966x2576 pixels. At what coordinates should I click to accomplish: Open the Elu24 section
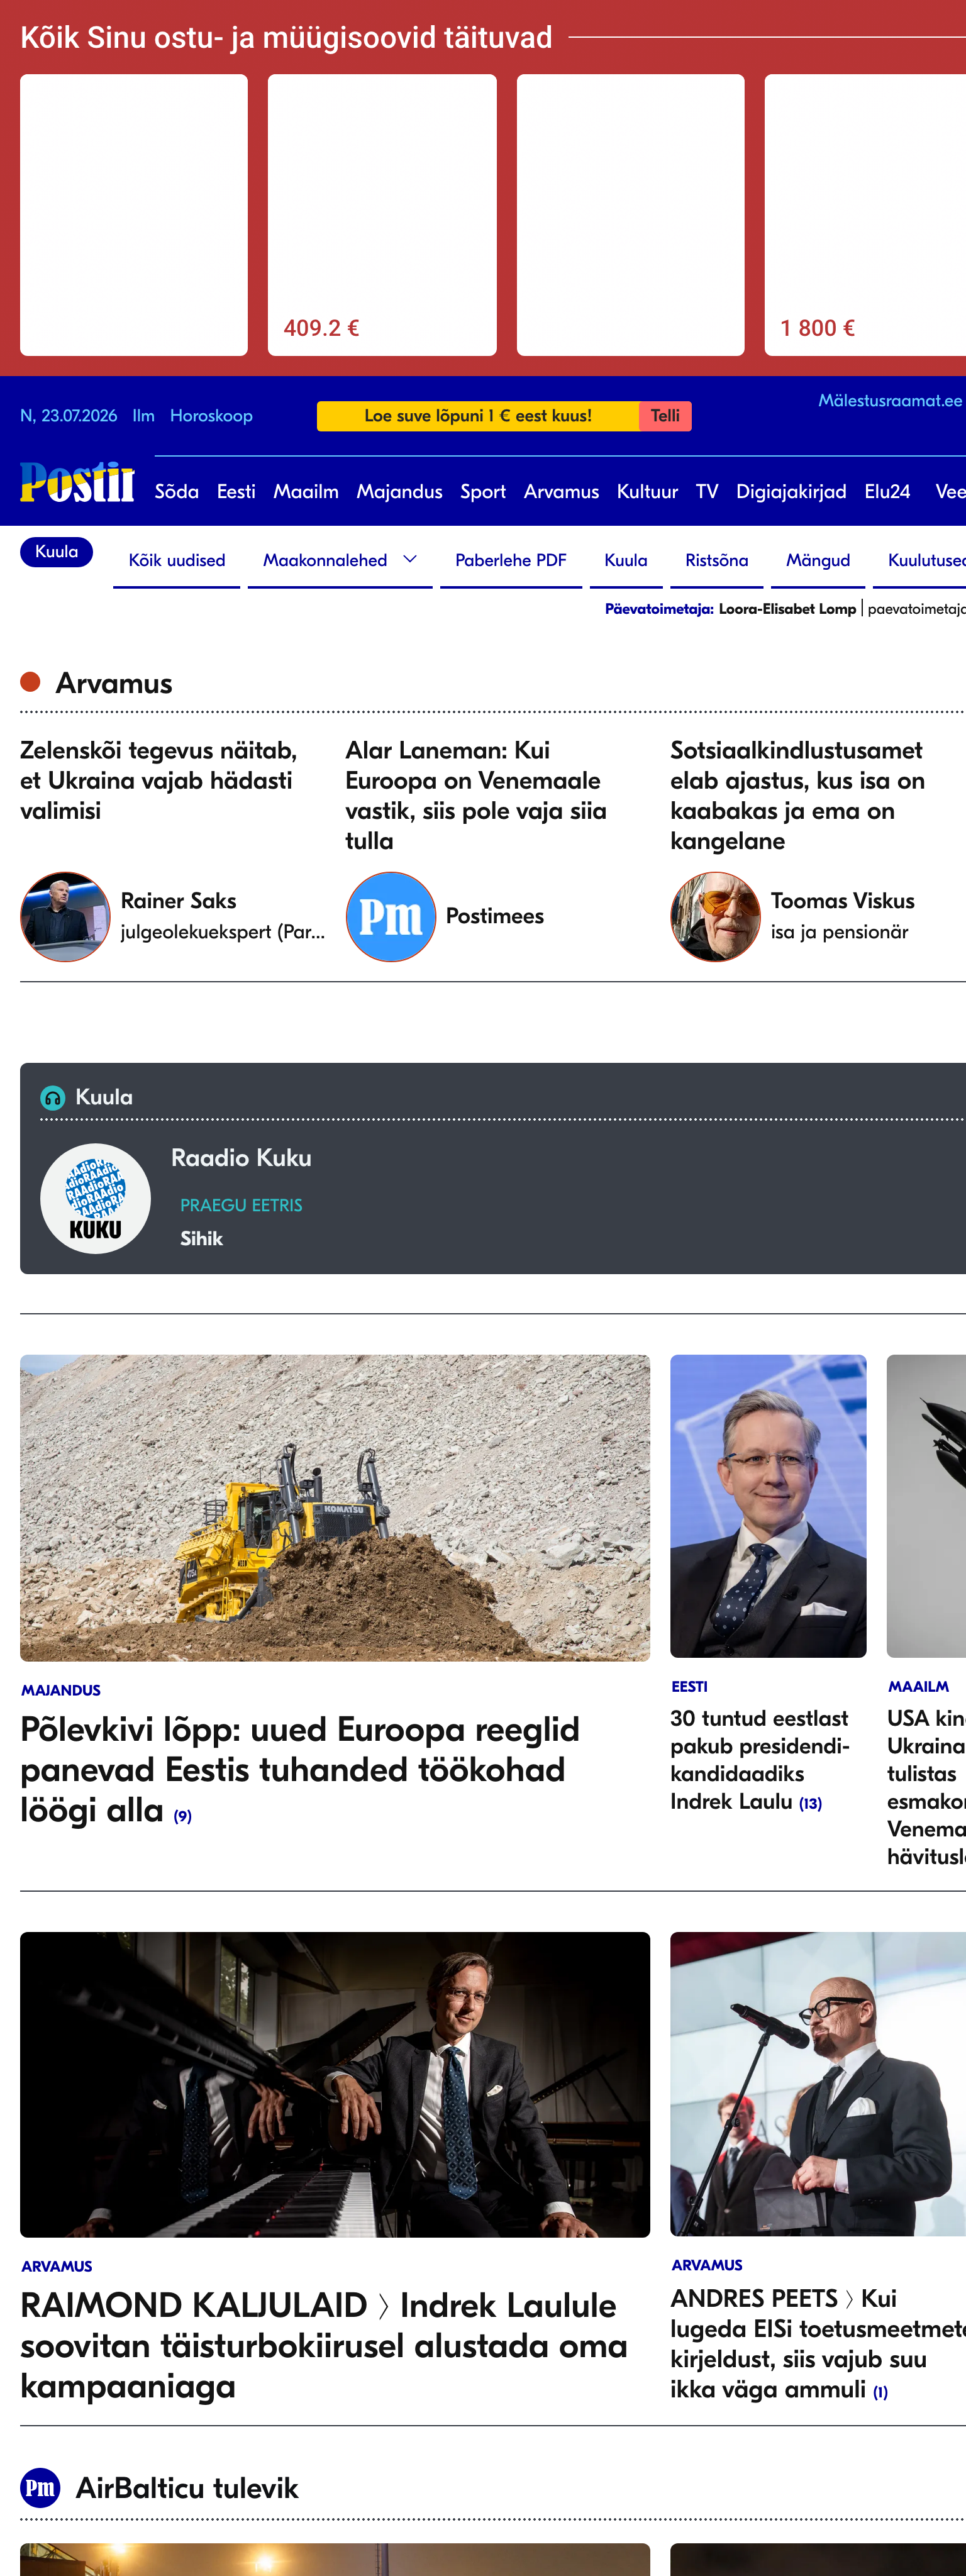887,491
